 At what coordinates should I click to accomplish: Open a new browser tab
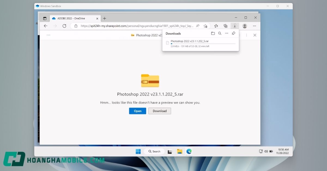(104, 18)
